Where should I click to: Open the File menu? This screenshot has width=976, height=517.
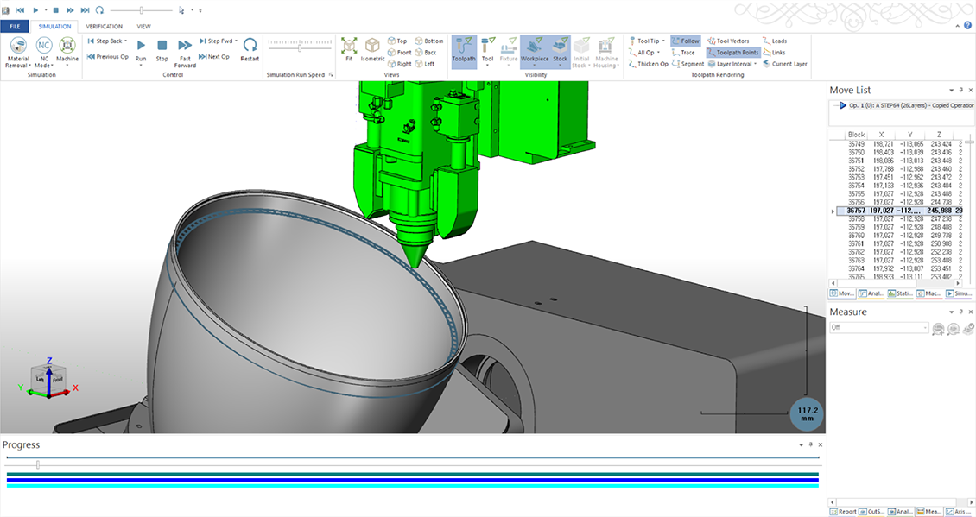[x=15, y=27]
